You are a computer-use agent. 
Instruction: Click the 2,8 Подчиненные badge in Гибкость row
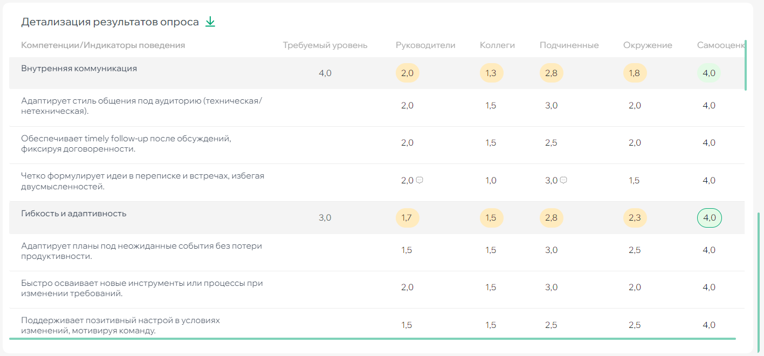(551, 218)
